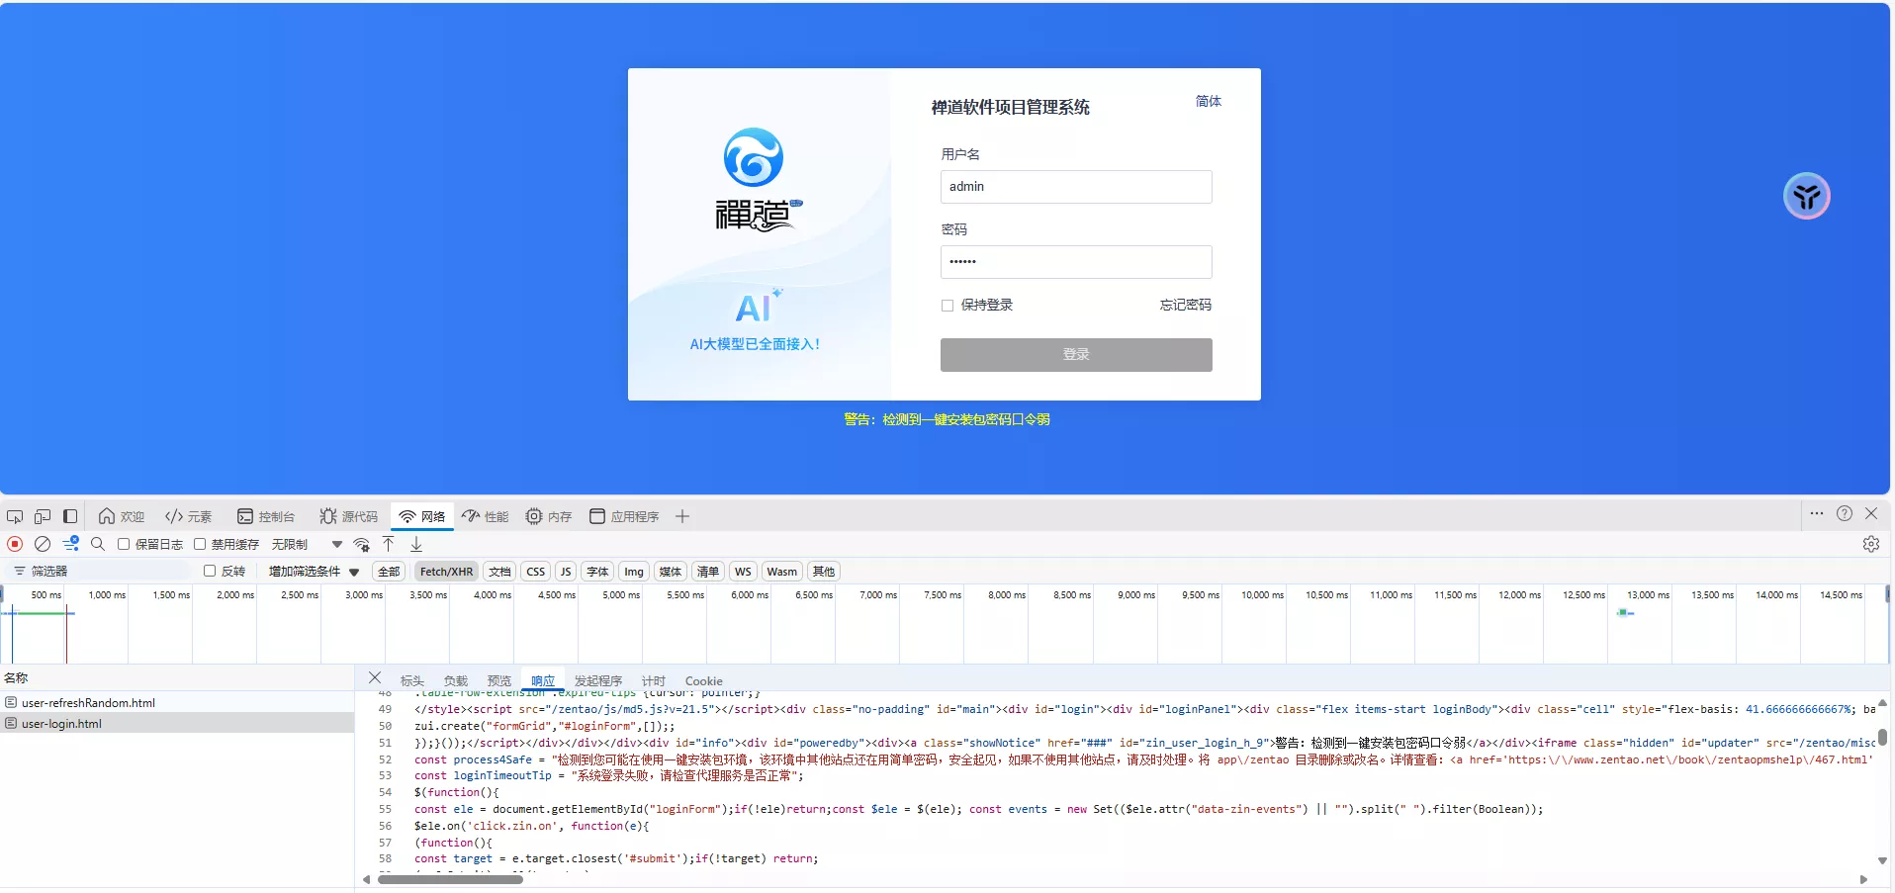Viewport: 1895px width, 893px height.
Task: Open the 计时 timing tab
Action: 653,680
